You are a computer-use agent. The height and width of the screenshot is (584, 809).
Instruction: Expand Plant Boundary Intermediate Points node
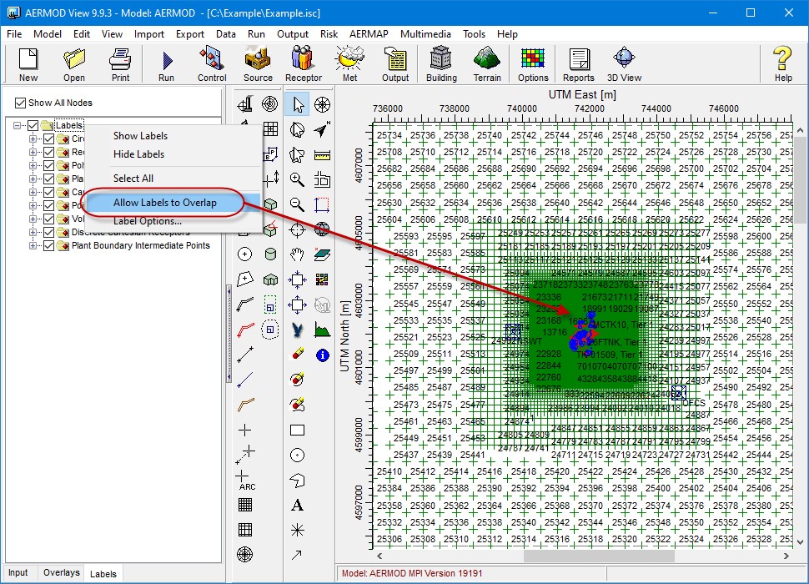[33, 245]
